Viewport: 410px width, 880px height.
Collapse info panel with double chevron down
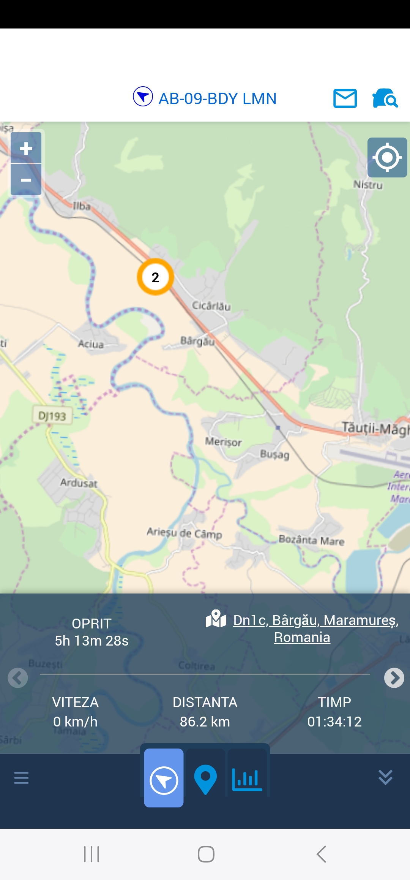(x=385, y=777)
